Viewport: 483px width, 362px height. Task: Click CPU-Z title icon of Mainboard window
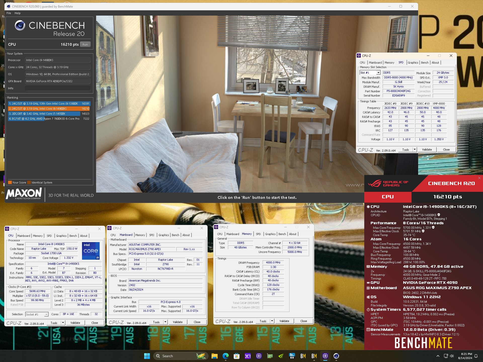[x=109, y=228]
